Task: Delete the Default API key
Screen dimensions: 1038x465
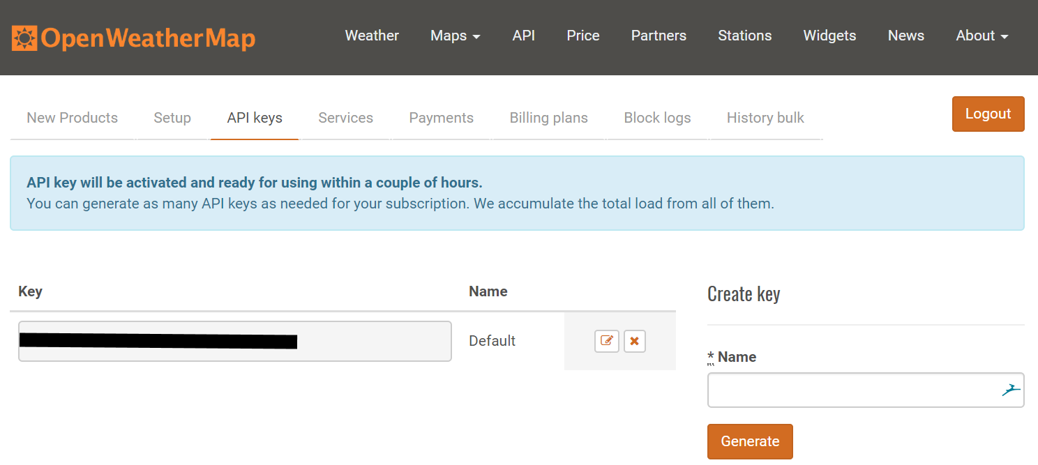Action: (634, 341)
